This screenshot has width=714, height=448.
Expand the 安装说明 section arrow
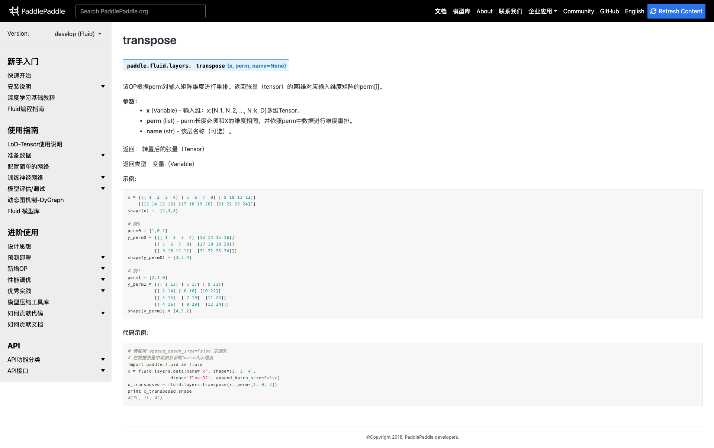(103, 87)
